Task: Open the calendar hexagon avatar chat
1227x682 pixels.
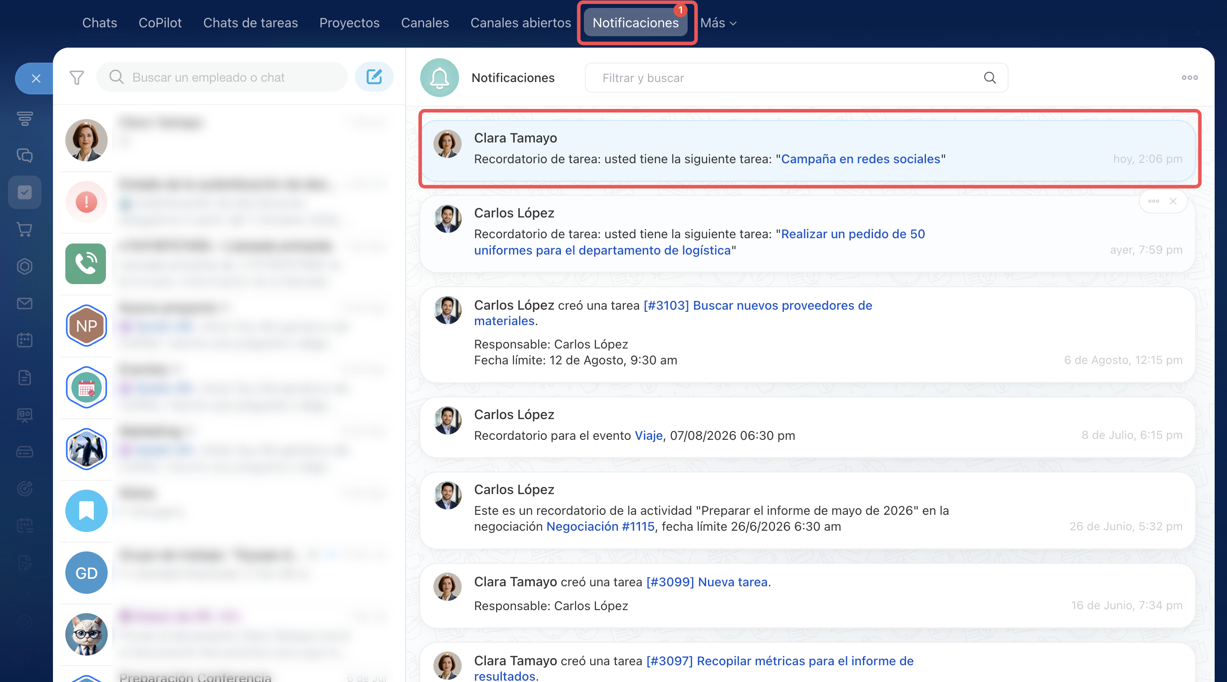Action: click(x=86, y=387)
